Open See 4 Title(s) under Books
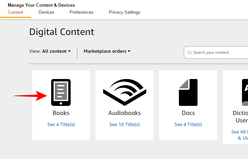This screenshot has width=248, height=159. coord(61,124)
